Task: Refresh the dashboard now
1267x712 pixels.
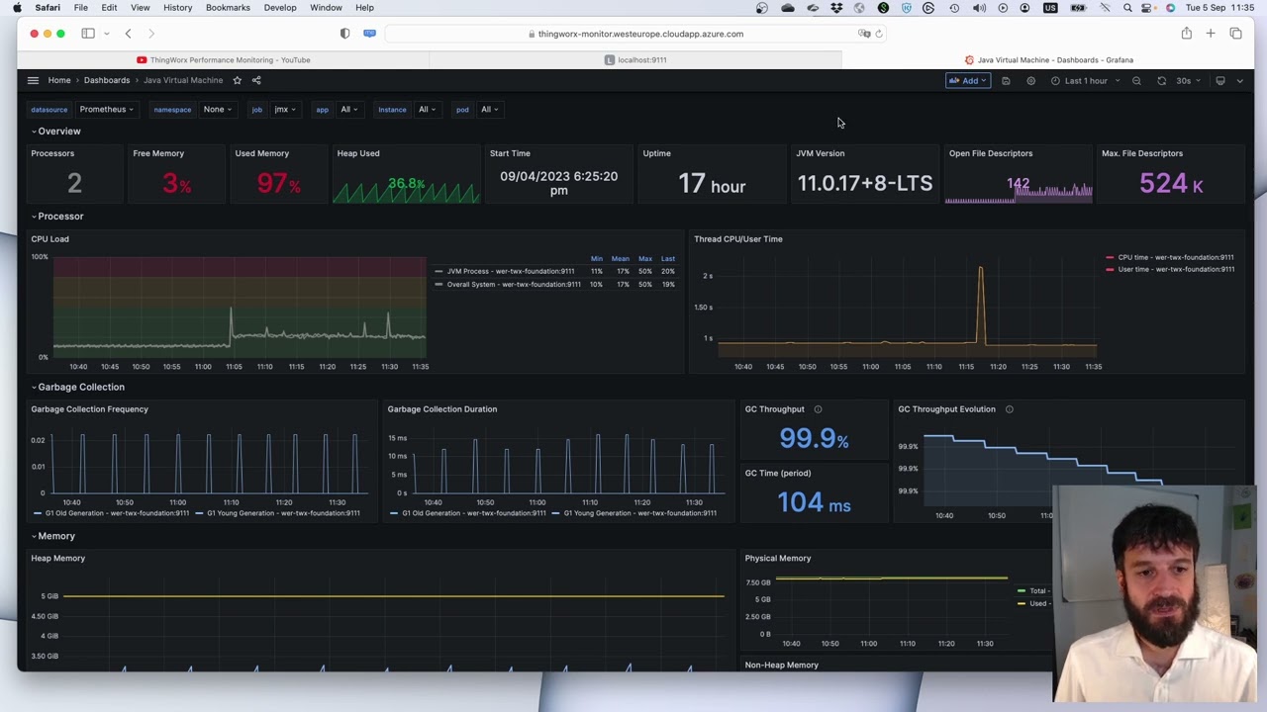Action: coord(1162,81)
